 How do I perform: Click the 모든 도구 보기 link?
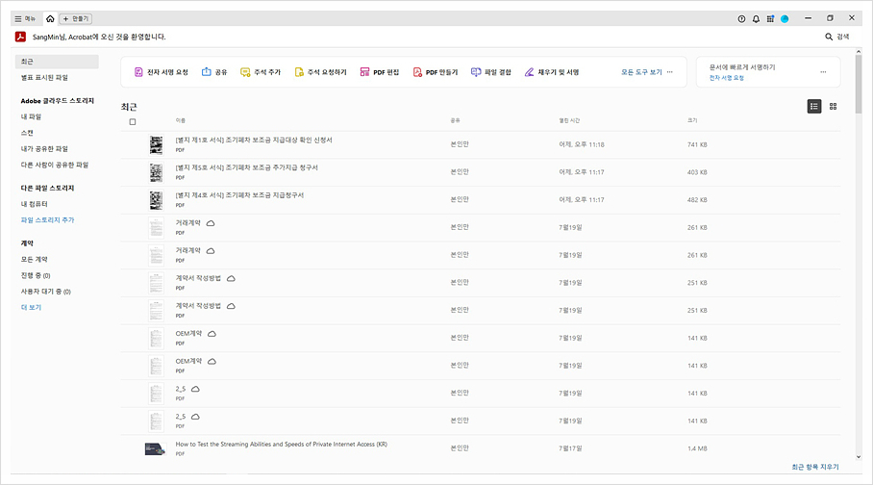[x=641, y=72]
